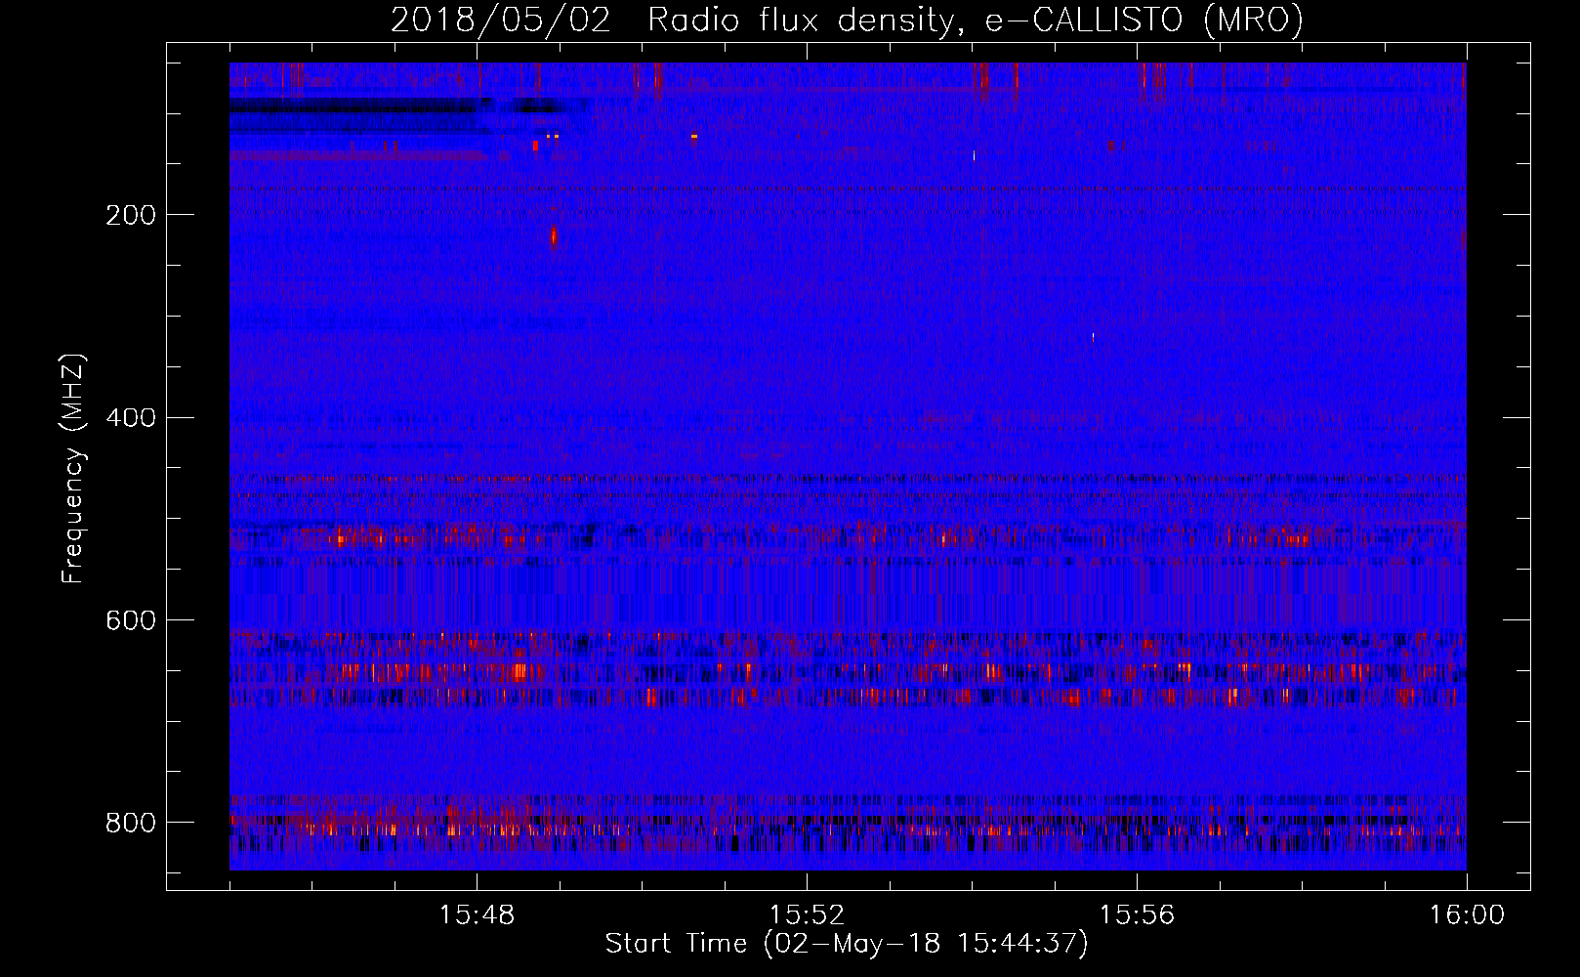Click the 'Start Time (02-May-18 15:44:37)' axis label

[846, 944]
